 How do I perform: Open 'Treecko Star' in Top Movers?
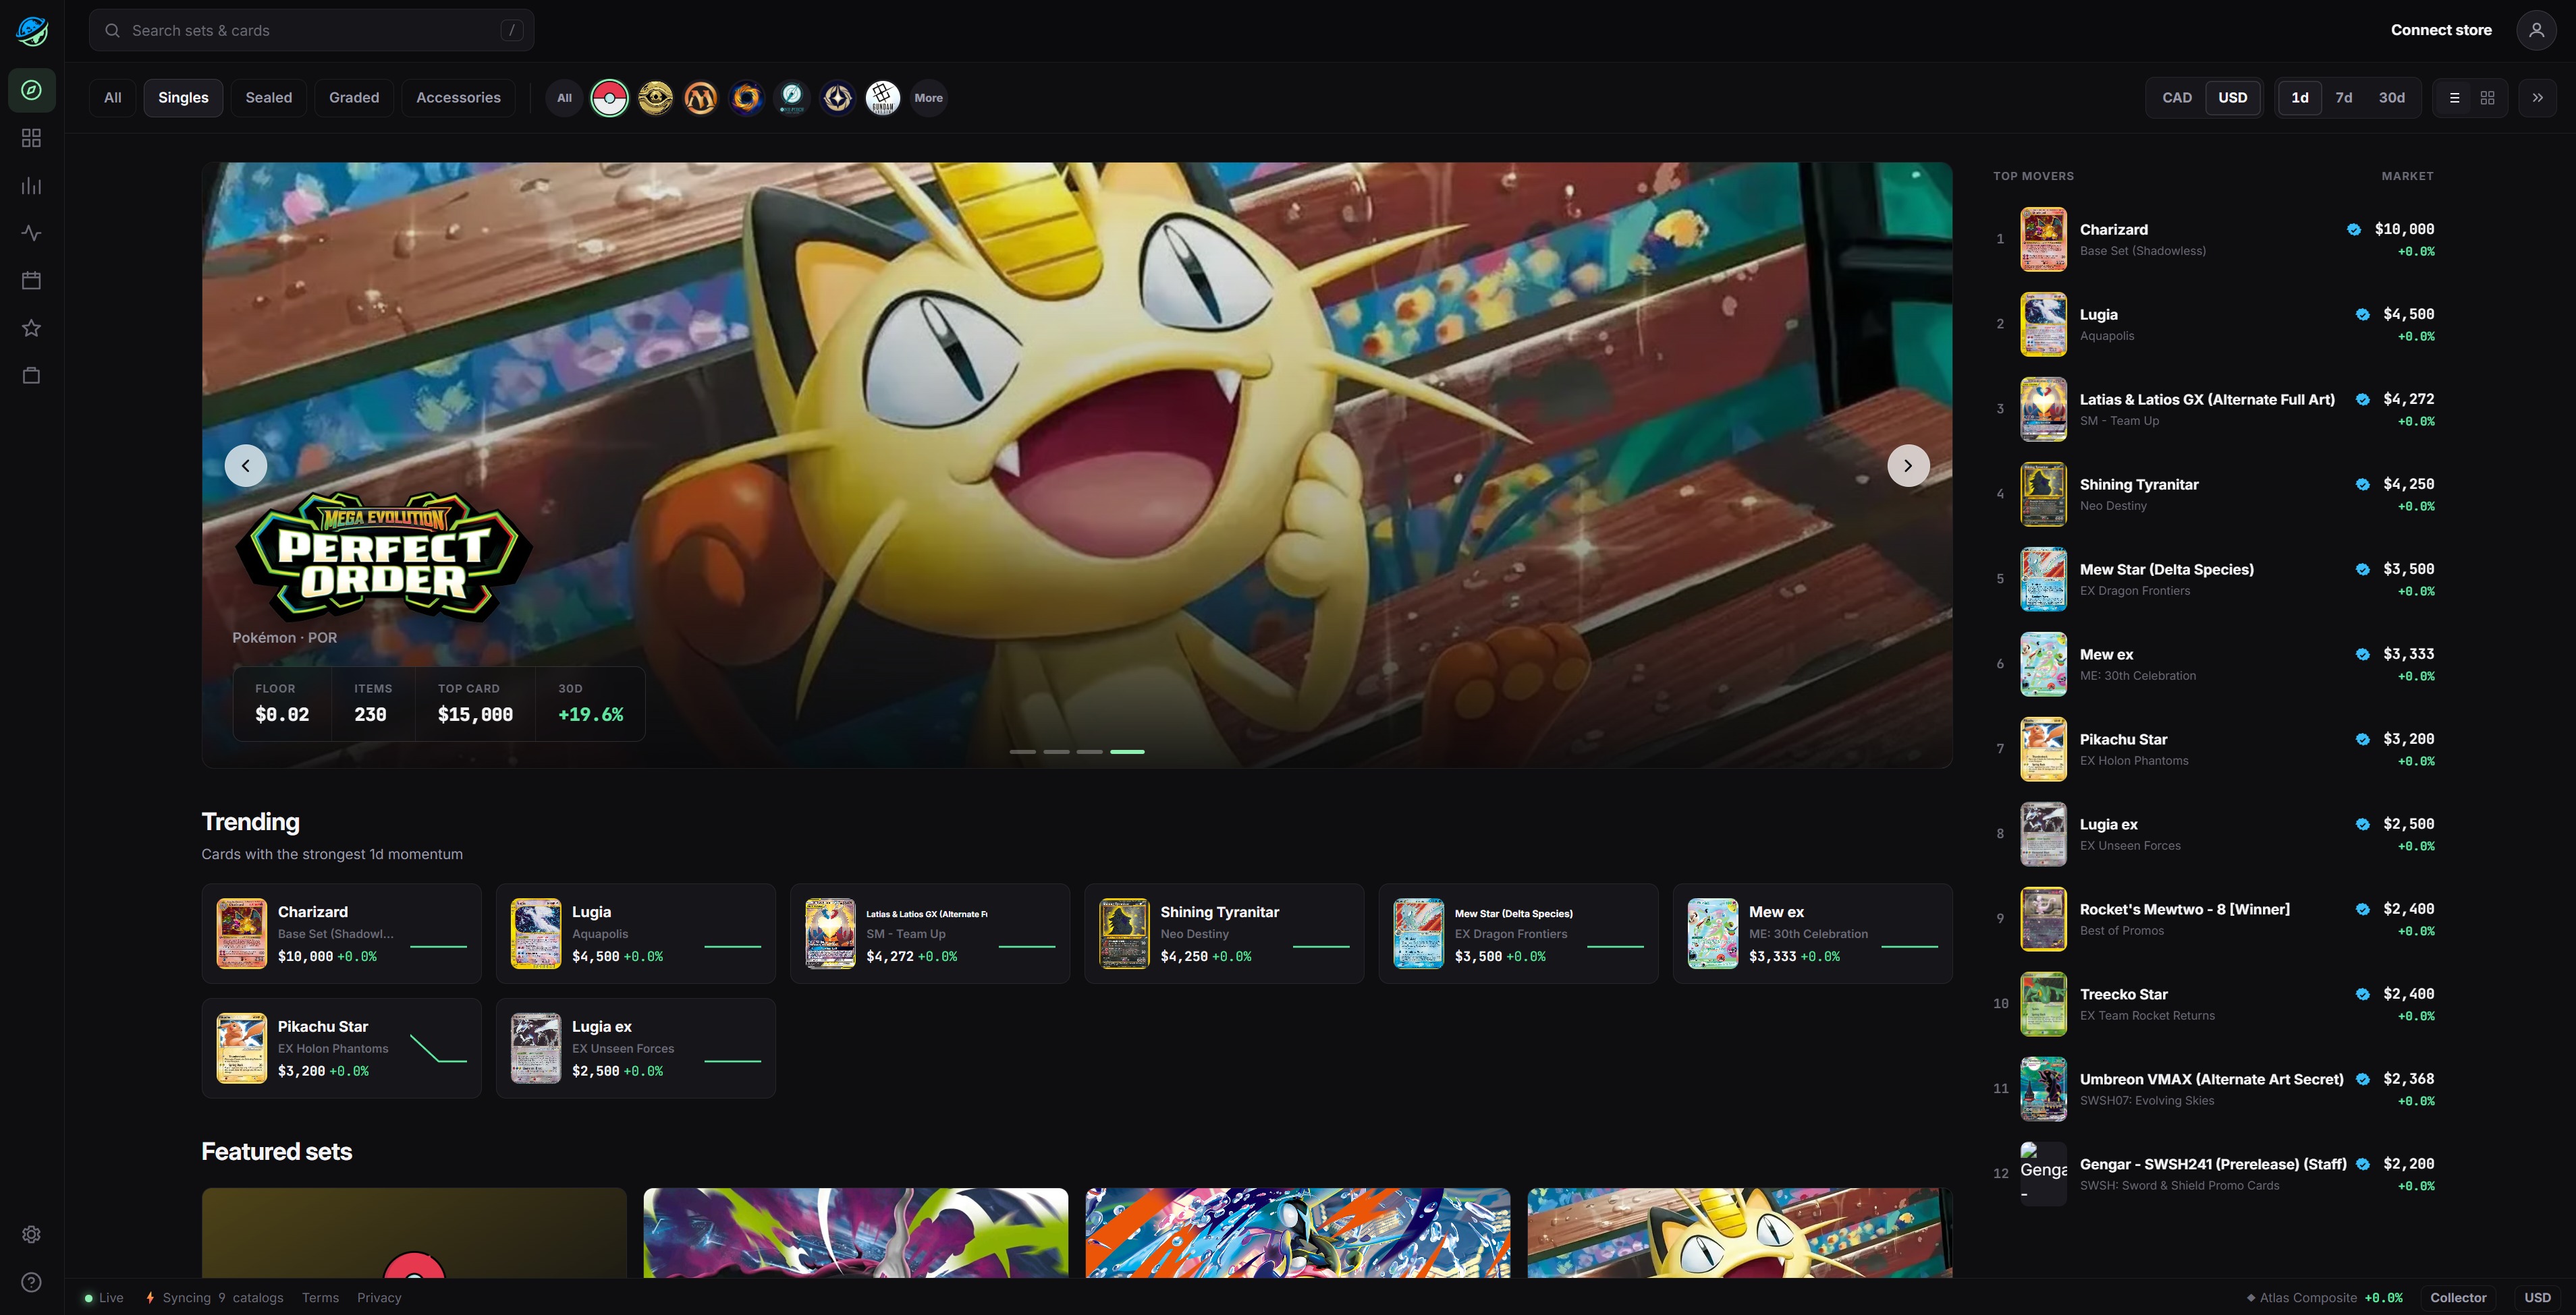[2213, 1004]
